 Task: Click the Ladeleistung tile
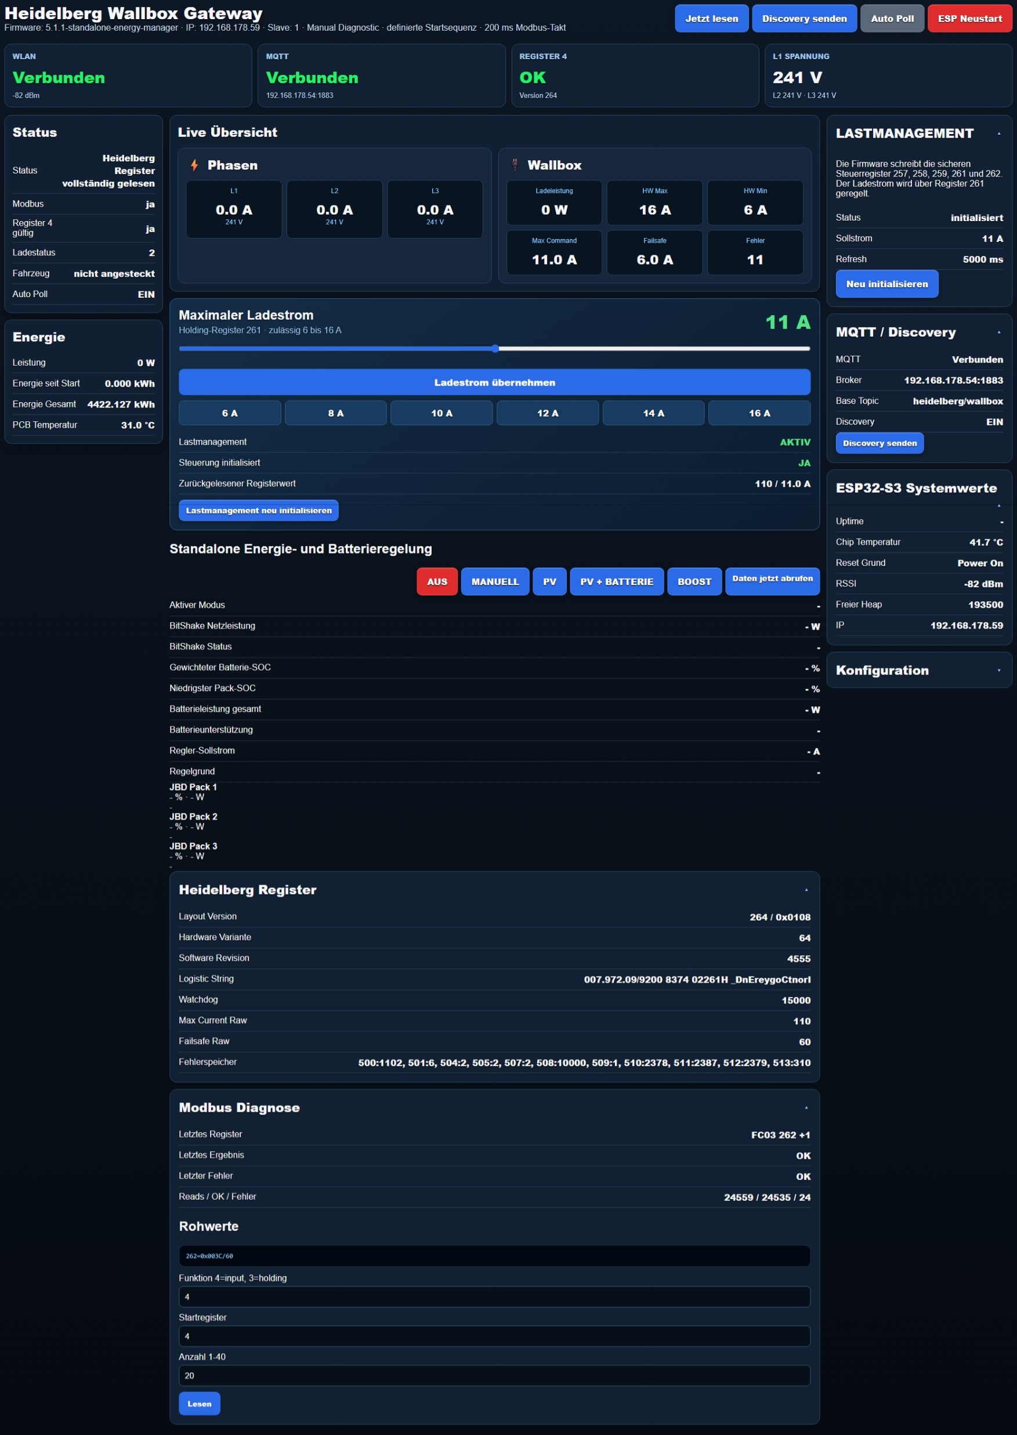[x=554, y=203]
